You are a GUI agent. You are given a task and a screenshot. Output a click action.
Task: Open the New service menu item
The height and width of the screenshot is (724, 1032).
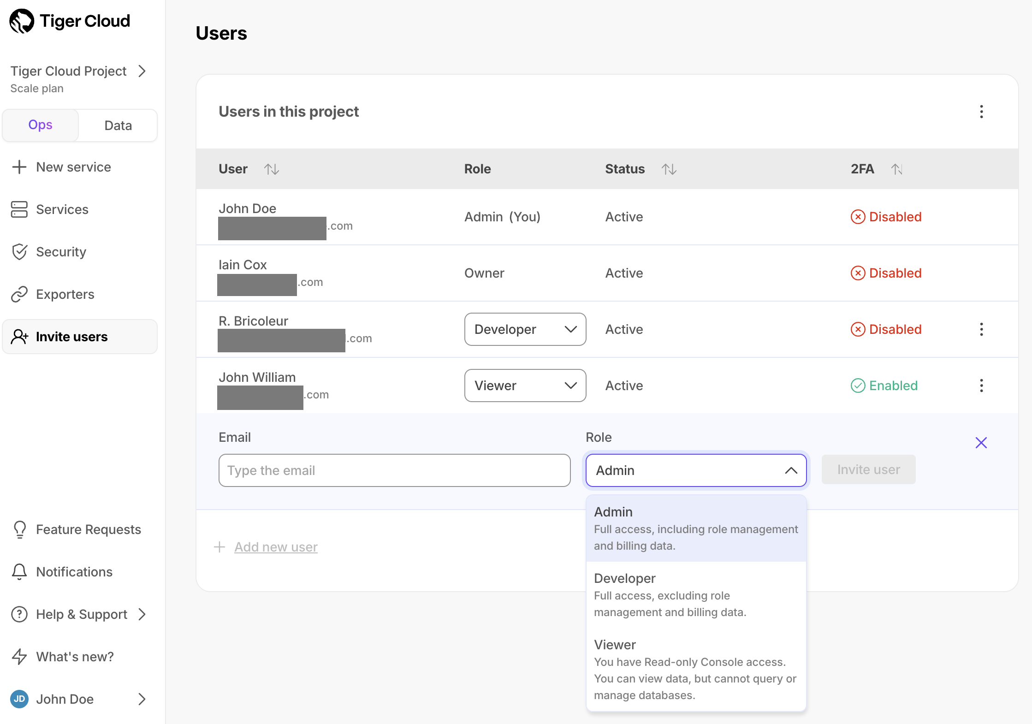click(x=74, y=167)
